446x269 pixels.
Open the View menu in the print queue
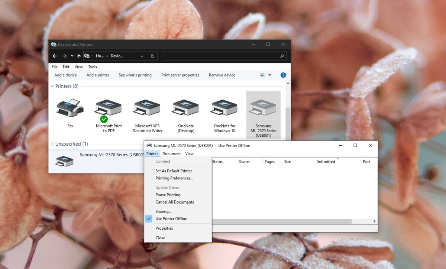pyautogui.click(x=189, y=153)
